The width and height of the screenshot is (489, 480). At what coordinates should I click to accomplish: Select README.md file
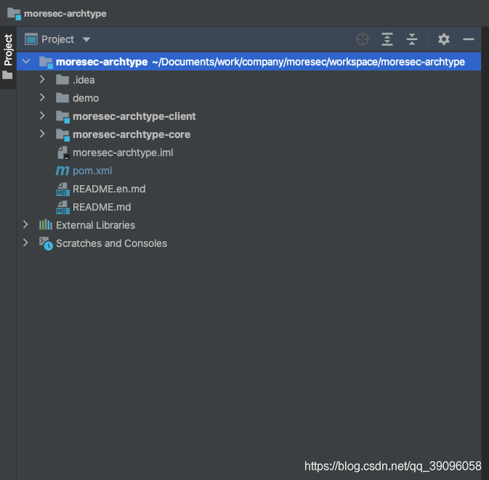click(x=102, y=207)
